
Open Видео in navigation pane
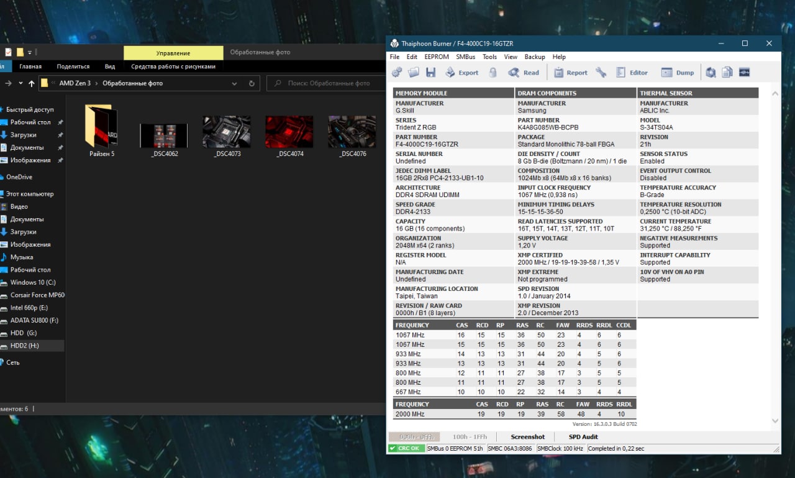click(19, 206)
